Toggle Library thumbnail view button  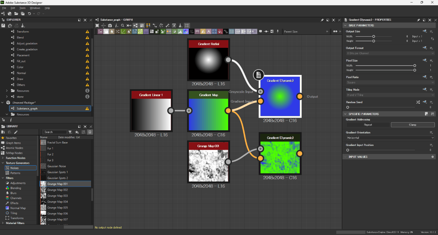click(90, 132)
